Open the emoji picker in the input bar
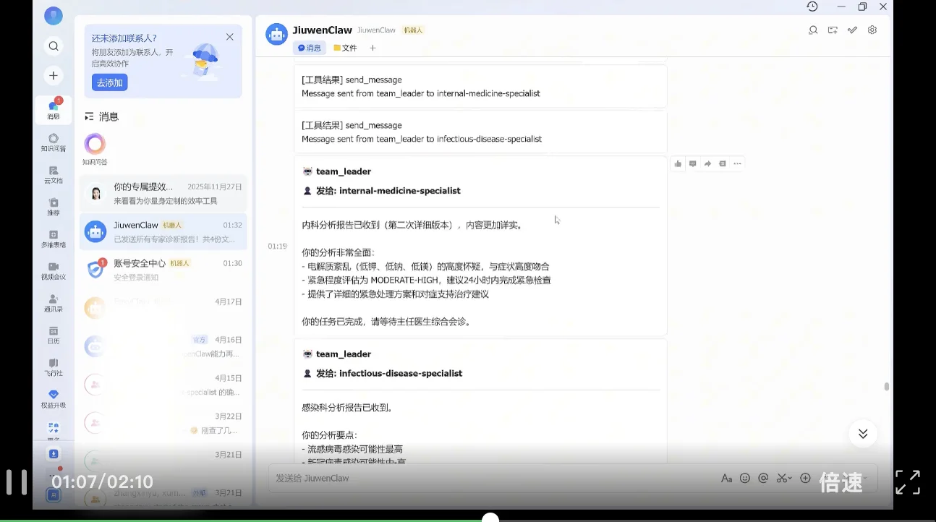This screenshot has height=522, width=936. click(745, 478)
